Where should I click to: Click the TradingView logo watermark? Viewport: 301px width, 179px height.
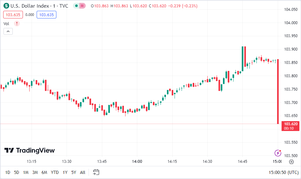point(29,150)
